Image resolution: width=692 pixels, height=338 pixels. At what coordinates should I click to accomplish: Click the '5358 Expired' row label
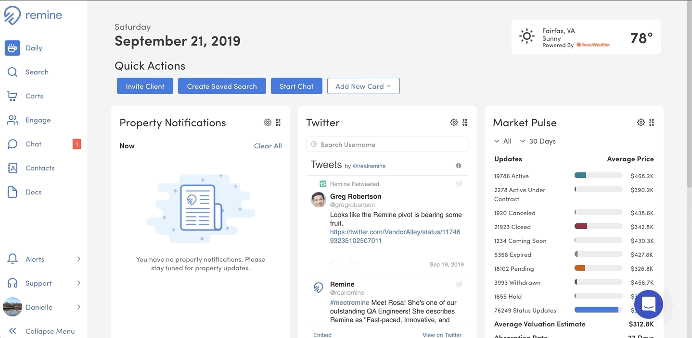513,255
